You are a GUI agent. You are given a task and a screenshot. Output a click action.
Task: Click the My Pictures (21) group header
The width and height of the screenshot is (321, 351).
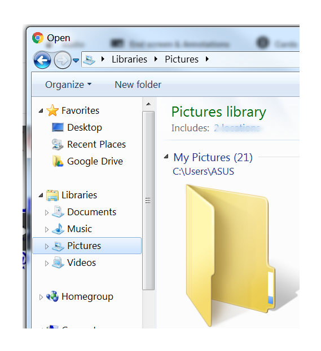213,157
